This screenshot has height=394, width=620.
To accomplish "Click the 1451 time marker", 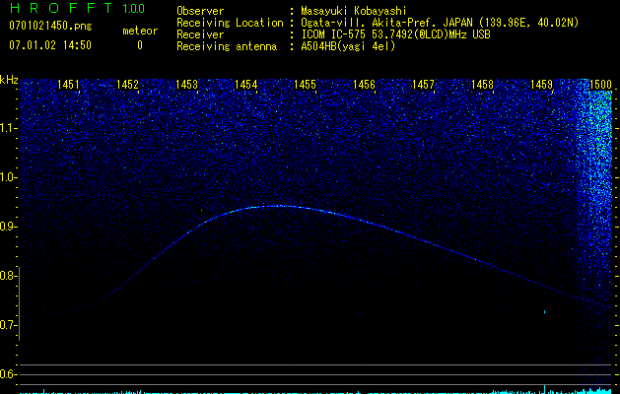I will coord(69,86).
